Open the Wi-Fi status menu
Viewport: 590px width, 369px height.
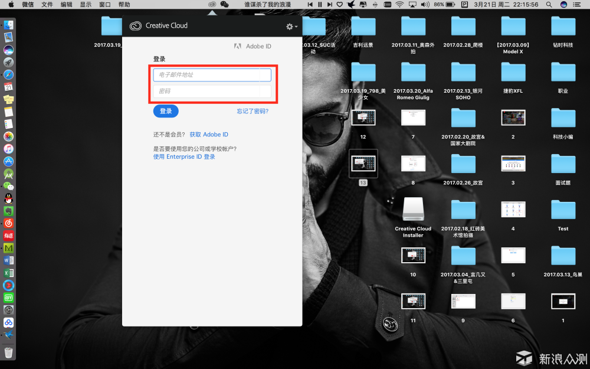[399, 4]
